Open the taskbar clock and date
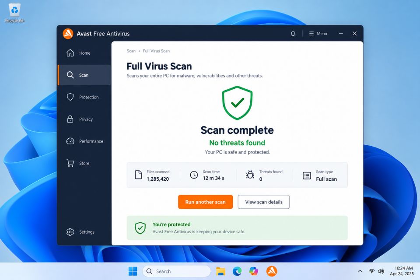This screenshot has height=280, width=420. (x=402, y=271)
